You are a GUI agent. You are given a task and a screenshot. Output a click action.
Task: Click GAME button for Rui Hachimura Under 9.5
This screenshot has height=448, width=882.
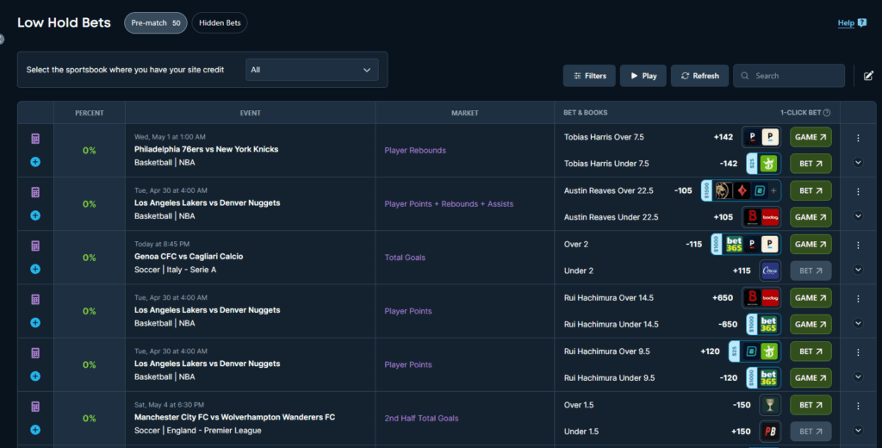811,377
